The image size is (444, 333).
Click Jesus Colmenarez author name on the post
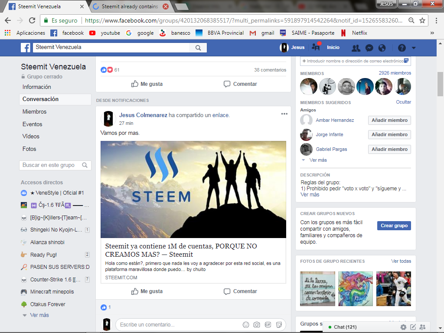click(143, 115)
